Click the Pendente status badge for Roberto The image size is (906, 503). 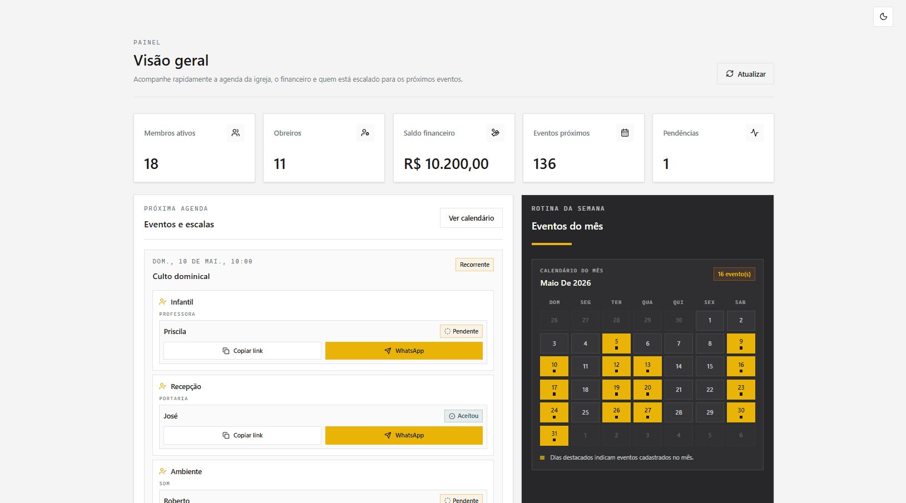coord(461,499)
